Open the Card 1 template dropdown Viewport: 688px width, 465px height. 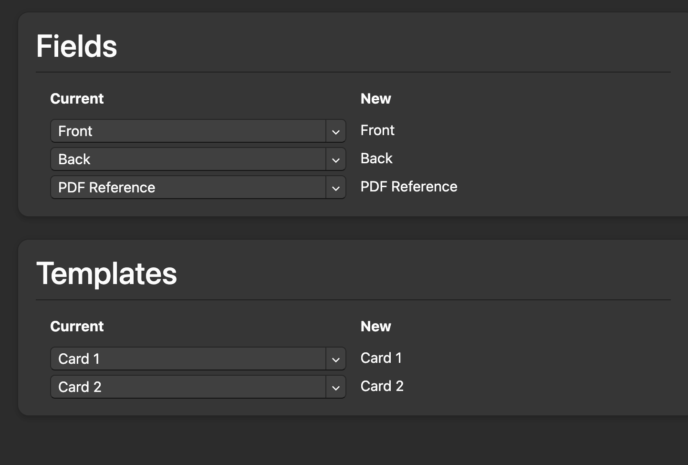tap(188, 359)
